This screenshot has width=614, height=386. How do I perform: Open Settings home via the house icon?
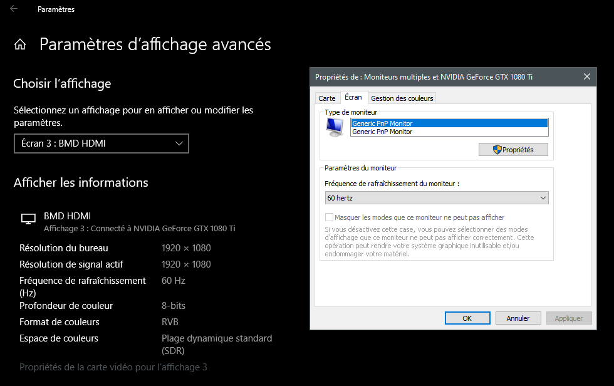click(20, 44)
